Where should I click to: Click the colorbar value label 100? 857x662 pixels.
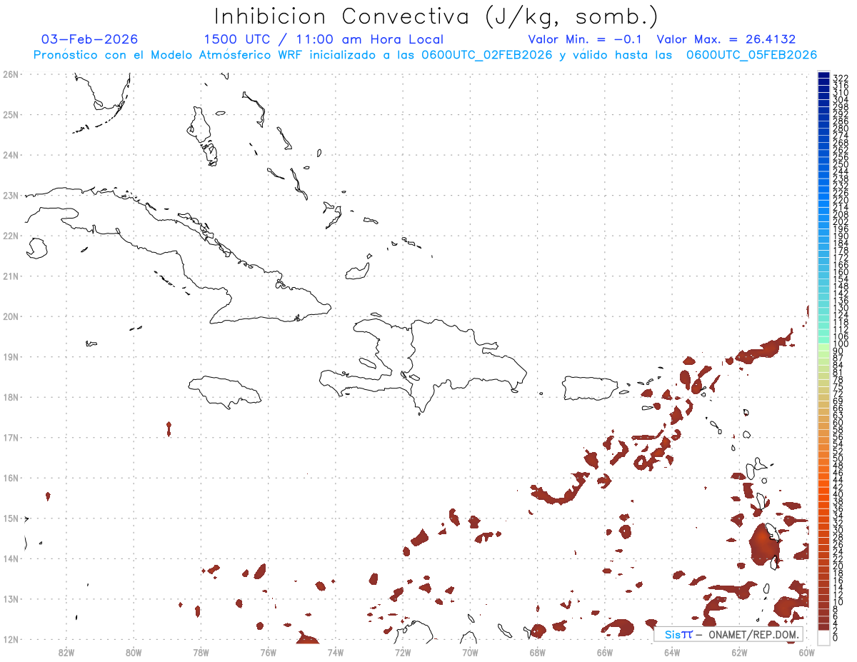point(841,343)
